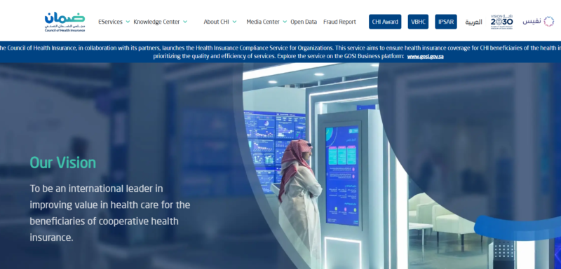Expand the Knowledge Center chevron
The height and width of the screenshot is (269, 561).
point(185,22)
